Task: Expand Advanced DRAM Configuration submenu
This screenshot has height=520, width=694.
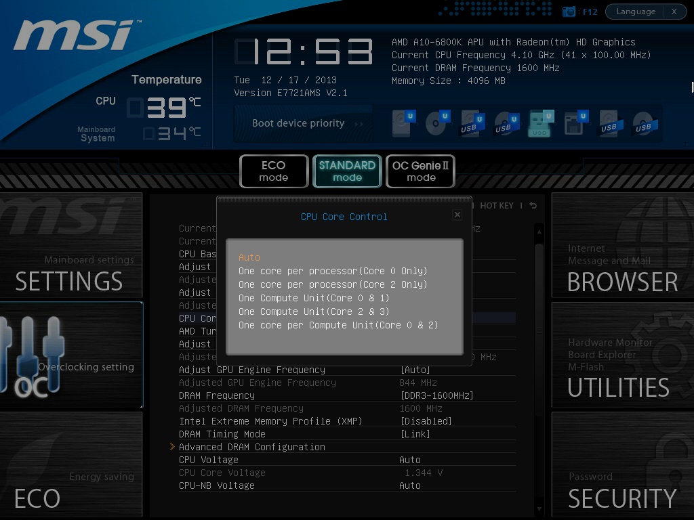Action: tap(252, 447)
